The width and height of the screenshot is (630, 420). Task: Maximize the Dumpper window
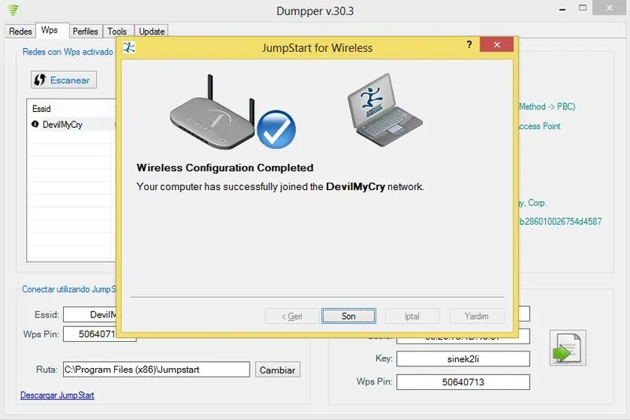tap(583, 8)
